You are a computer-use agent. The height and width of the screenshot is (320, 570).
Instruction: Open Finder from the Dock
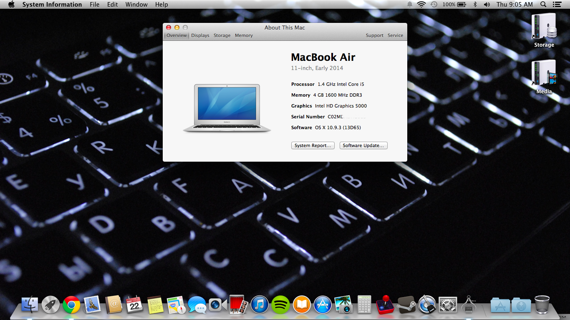[x=30, y=305]
